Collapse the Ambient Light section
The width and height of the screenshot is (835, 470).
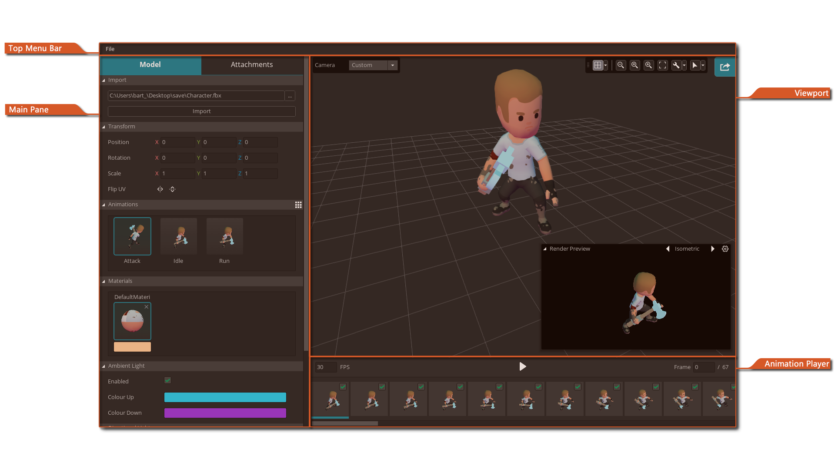click(x=104, y=366)
